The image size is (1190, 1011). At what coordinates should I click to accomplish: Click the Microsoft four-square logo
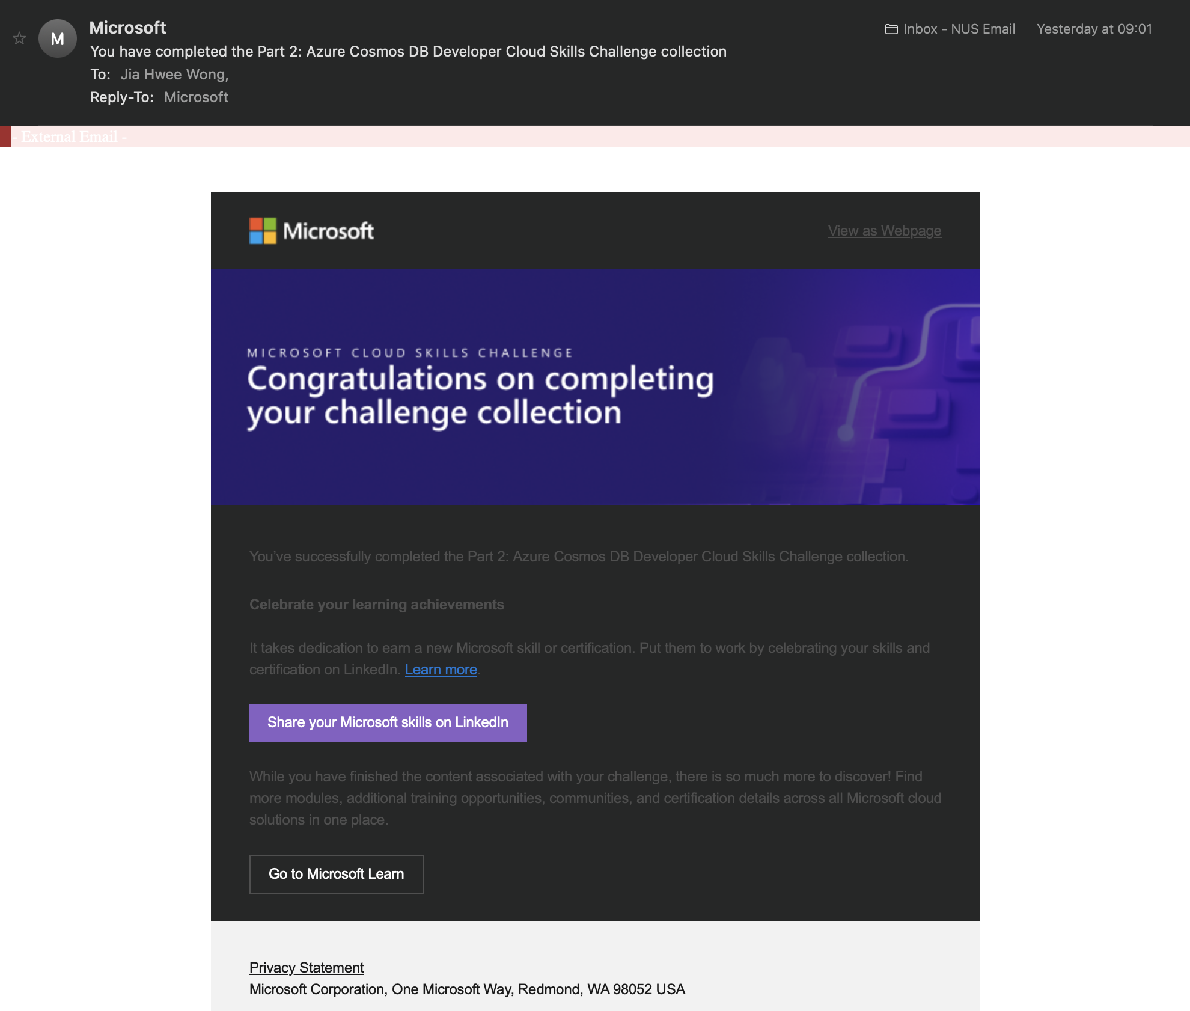pos(263,231)
